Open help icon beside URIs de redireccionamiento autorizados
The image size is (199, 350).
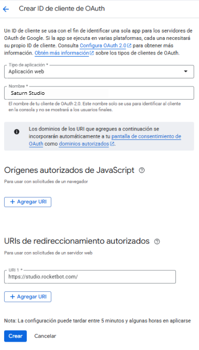(x=157, y=242)
